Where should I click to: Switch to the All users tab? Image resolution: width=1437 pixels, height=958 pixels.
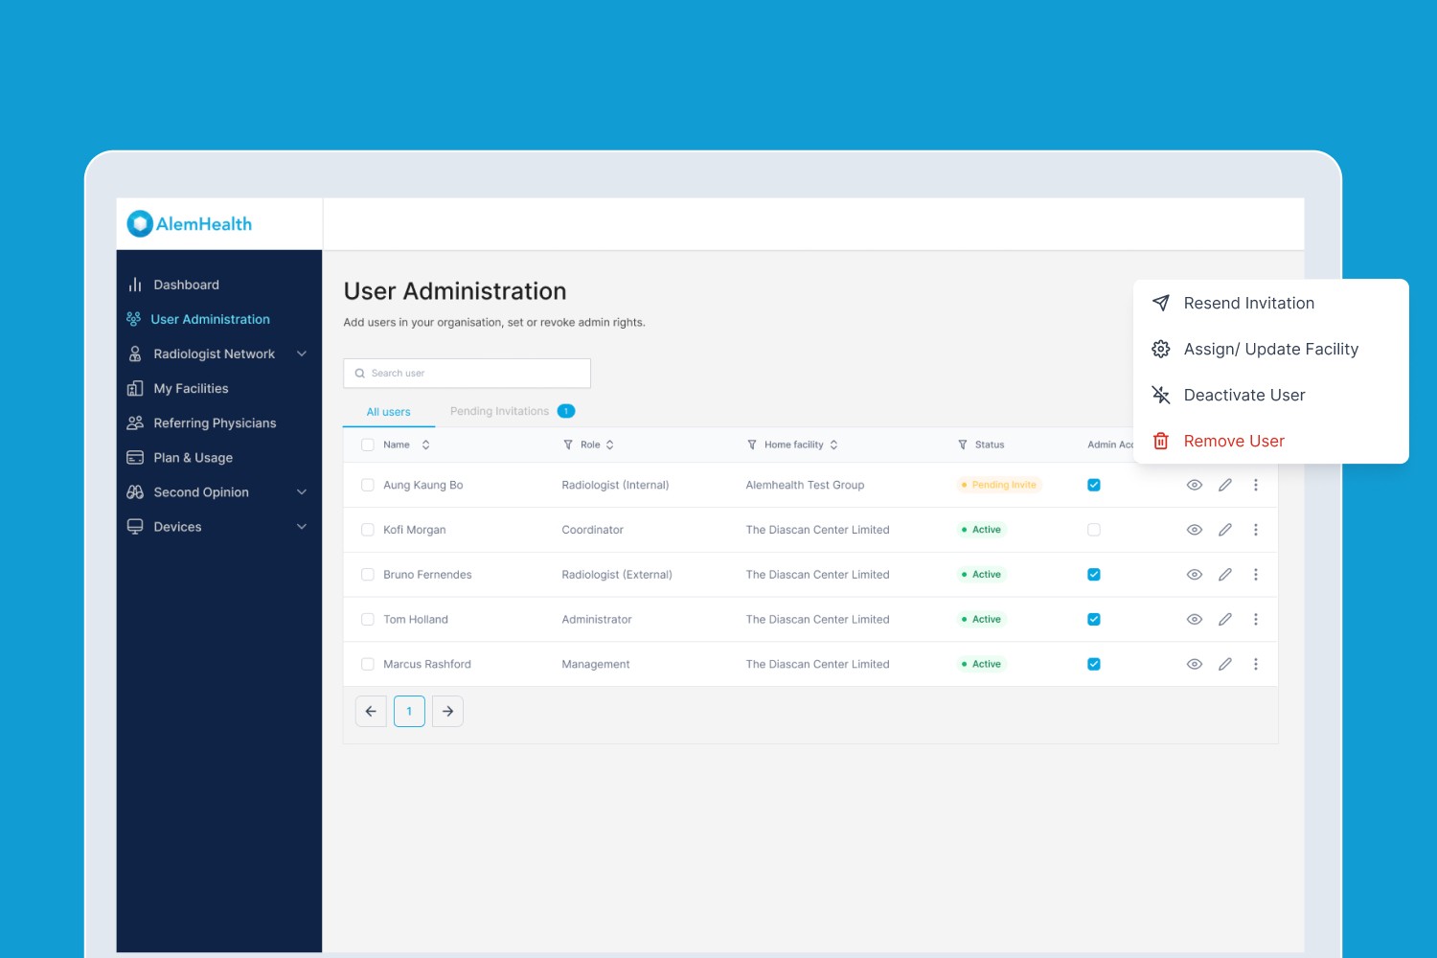389,412
